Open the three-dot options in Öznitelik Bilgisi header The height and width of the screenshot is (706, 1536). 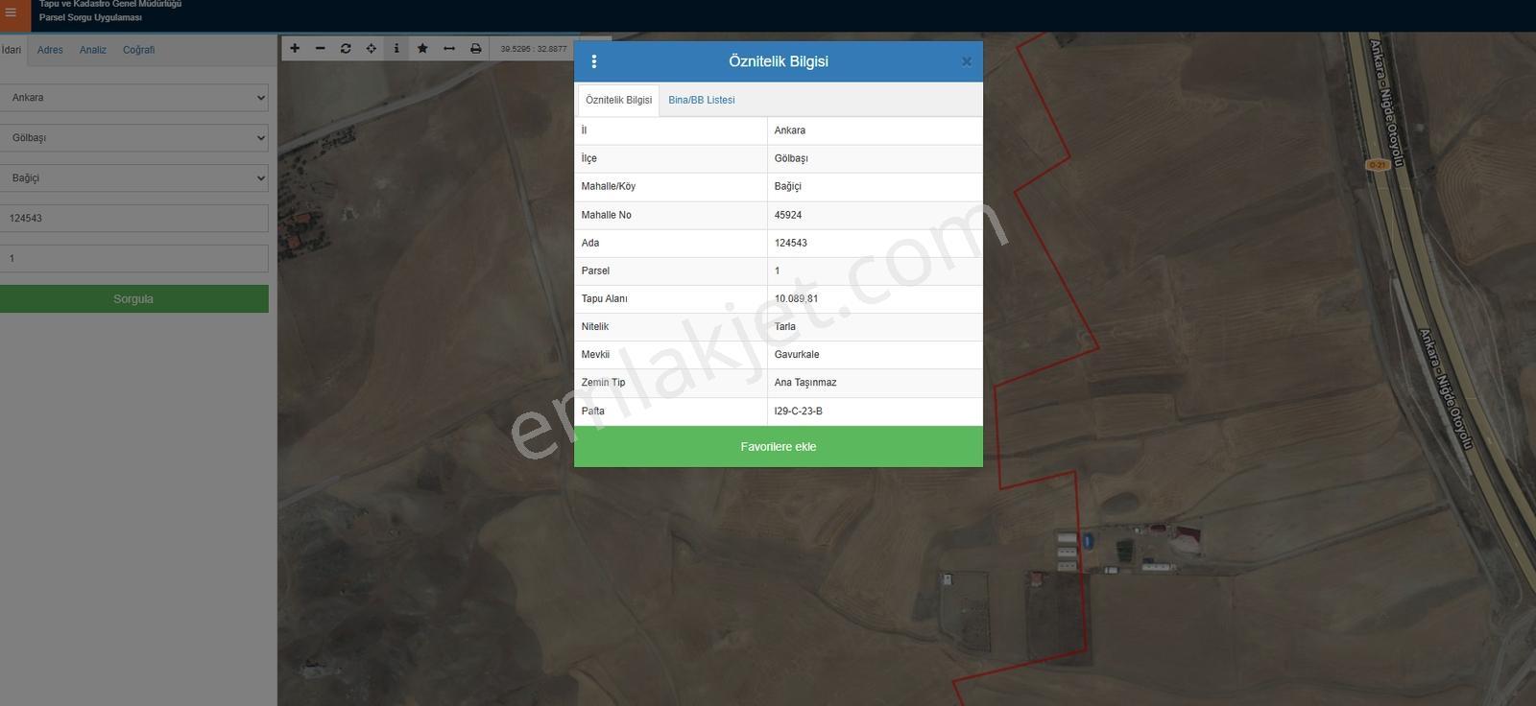[594, 61]
